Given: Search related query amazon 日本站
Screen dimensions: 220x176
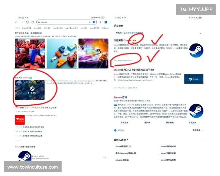Looking at the screenshot, I should pos(122,160).
